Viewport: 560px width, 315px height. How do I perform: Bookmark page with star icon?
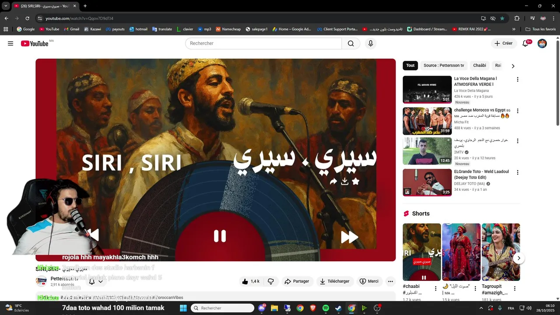tap(502, 18)
